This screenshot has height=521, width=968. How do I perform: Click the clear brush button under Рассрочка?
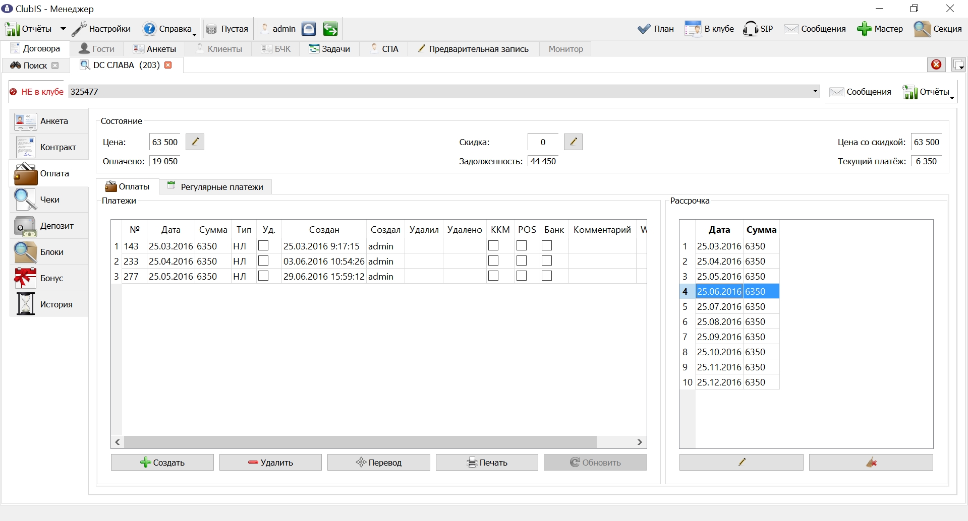[871, 463]
